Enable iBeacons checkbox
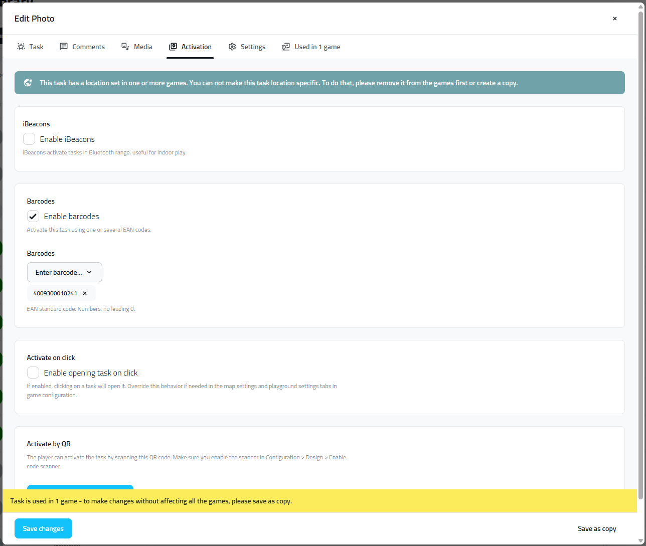 point(29,139)
